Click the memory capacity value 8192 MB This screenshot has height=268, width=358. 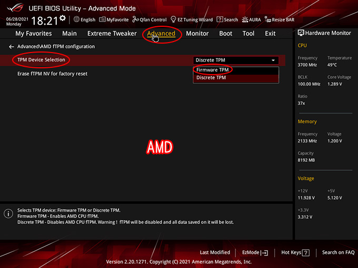306,160
